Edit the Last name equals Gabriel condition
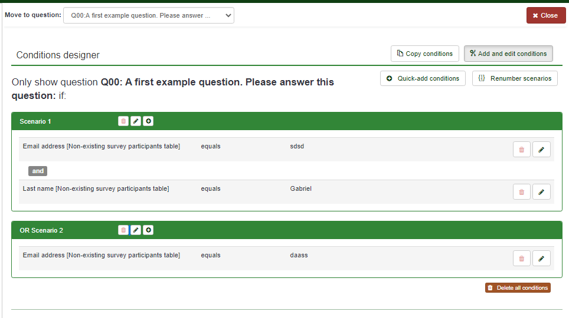 541,192
